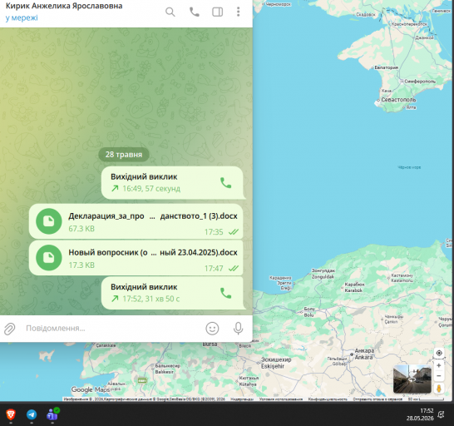Open the Street View thumbnail
Screen dimensions: 454x426
[x=412, y=379]
